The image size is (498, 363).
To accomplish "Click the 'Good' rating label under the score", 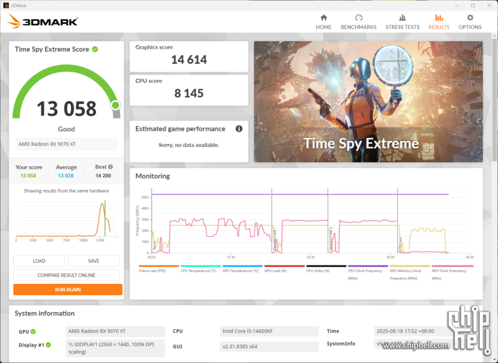I will [x=67, y=129].
